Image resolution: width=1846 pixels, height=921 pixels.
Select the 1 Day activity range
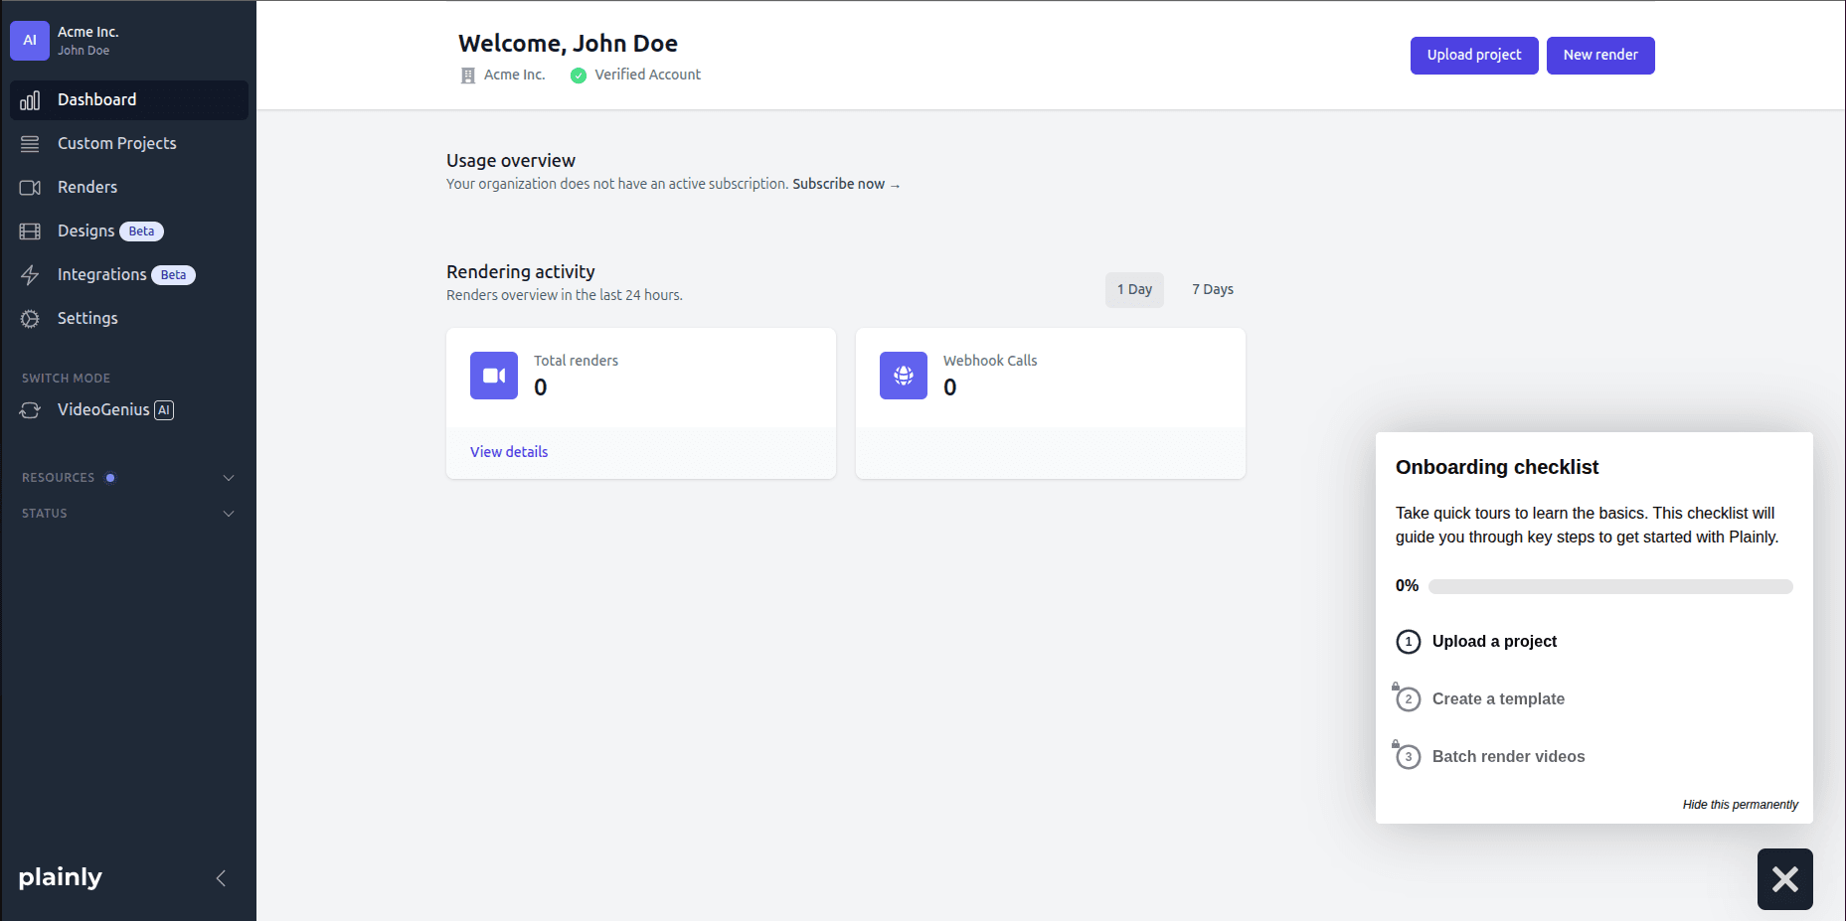tap(1134, 290)
